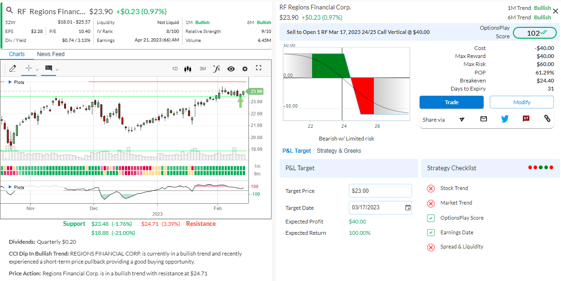Open the News Feed tab

[x=51, y=54]
